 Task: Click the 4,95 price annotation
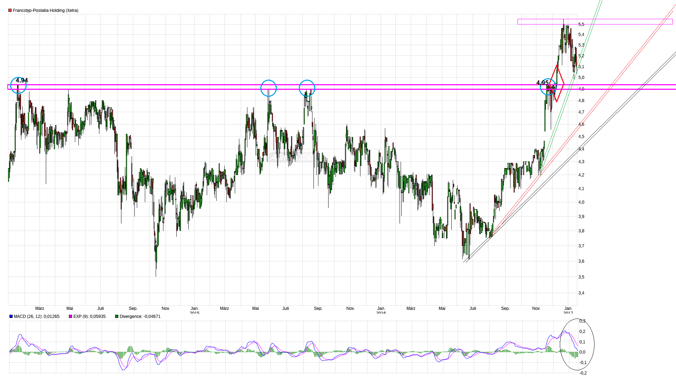pos(542,83)
